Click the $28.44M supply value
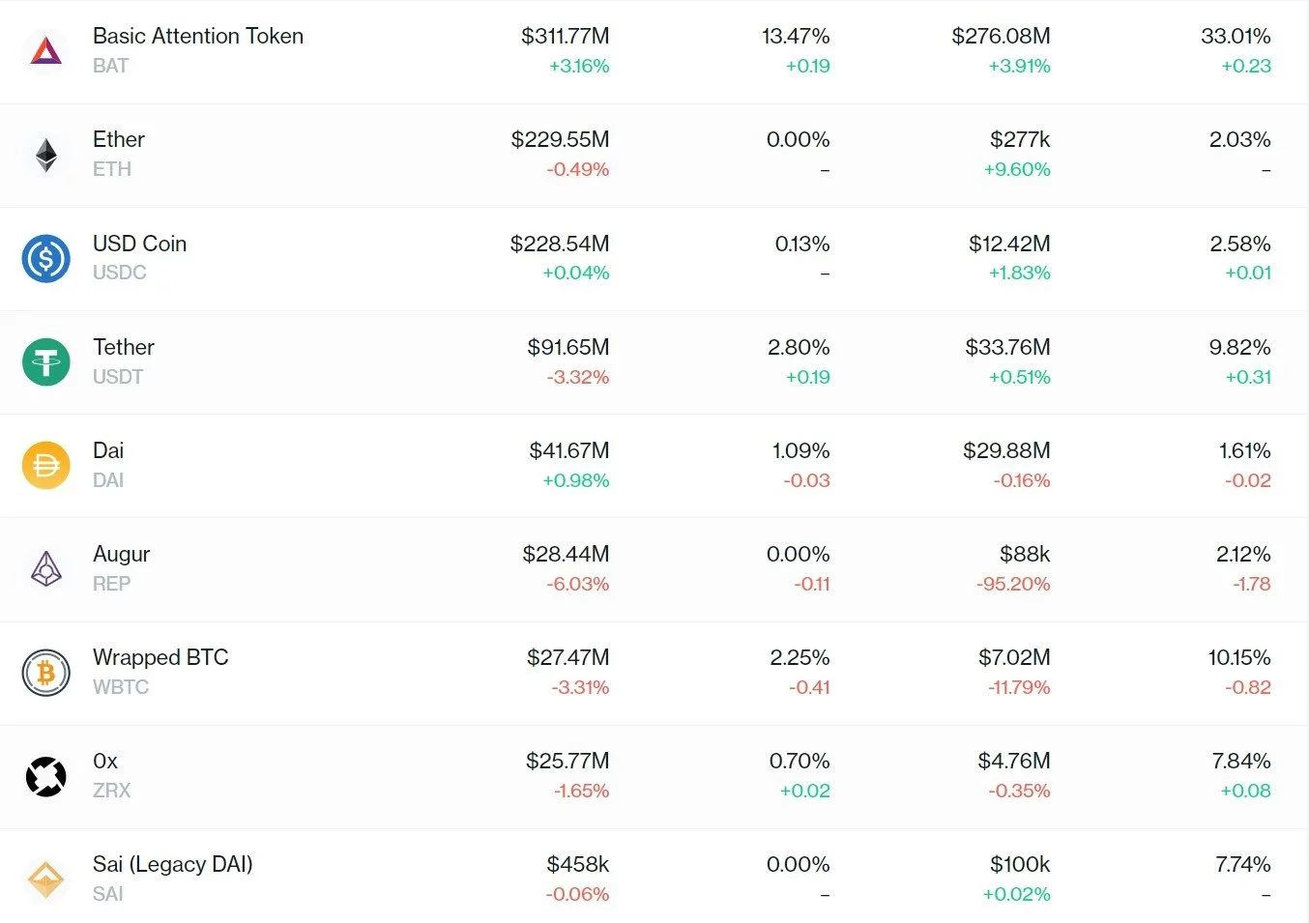 [x=567, y=554]
